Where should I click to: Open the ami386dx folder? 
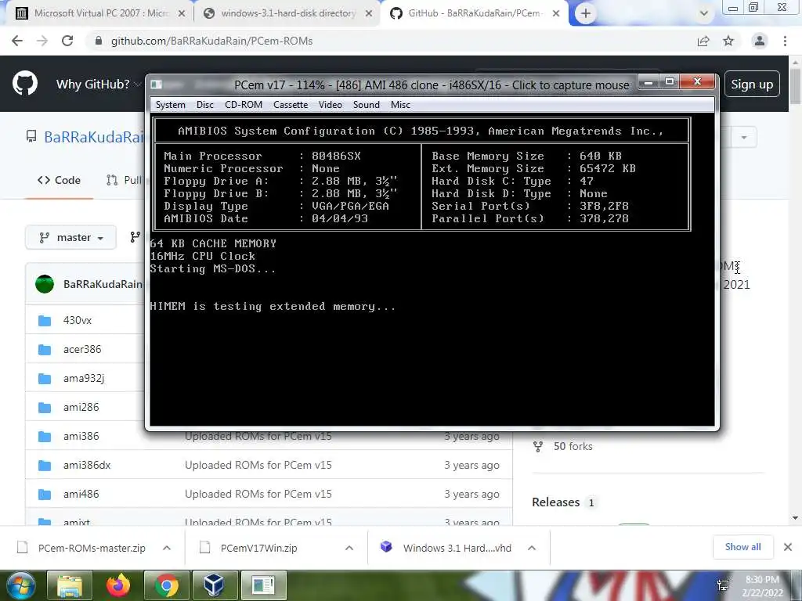87,465
